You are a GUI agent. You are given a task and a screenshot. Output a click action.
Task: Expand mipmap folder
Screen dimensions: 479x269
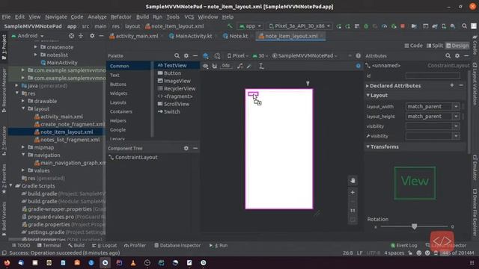tap(23, 147)
